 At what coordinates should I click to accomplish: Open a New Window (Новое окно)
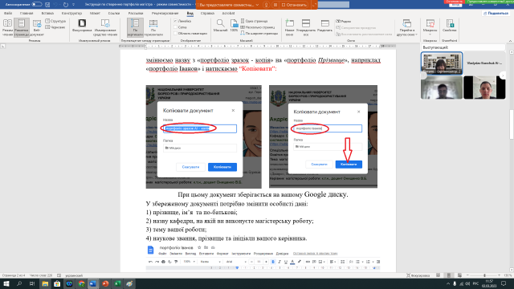click(289, 27)
